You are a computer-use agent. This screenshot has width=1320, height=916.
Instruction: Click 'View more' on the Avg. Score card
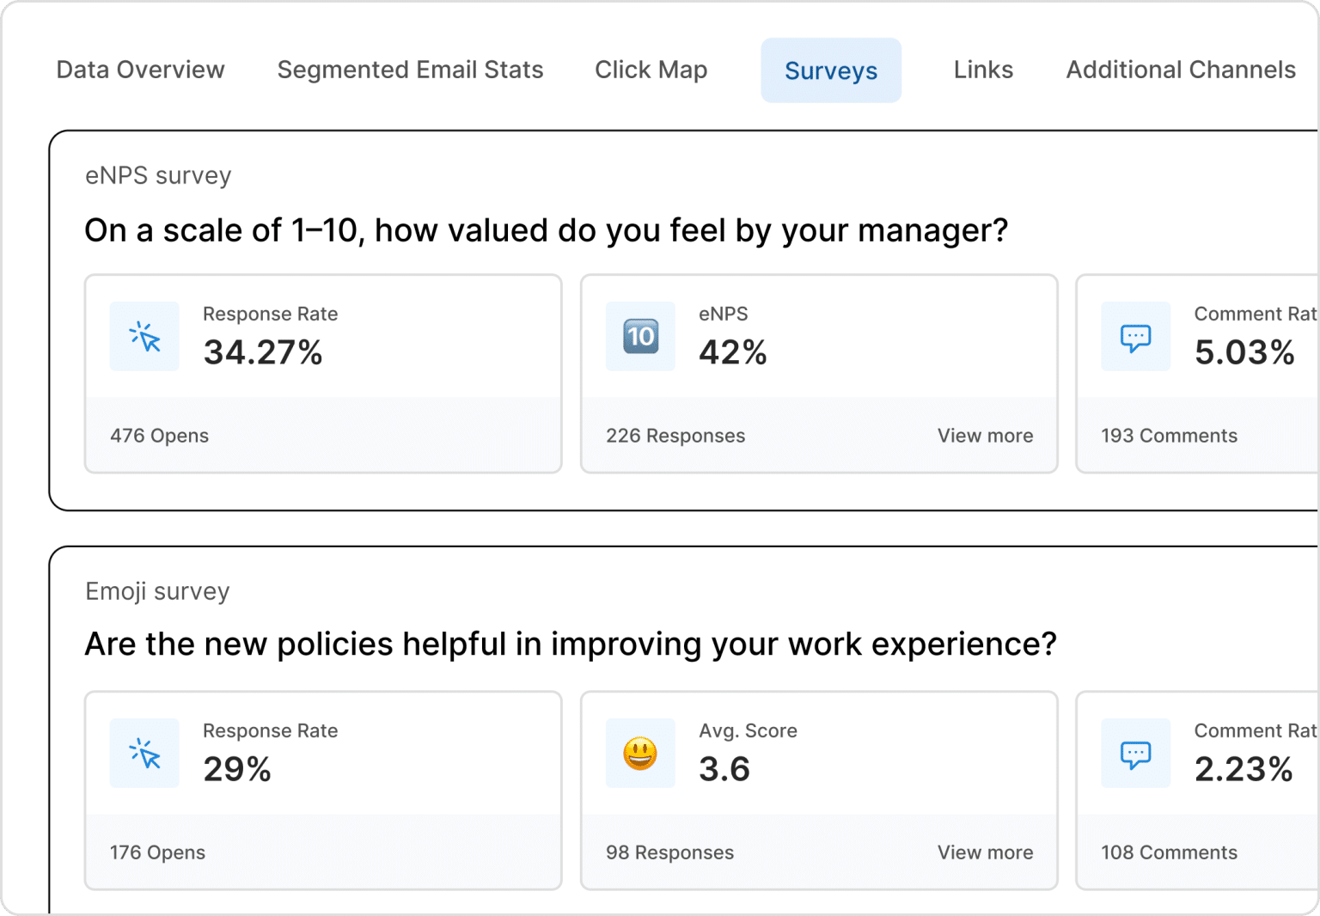coord(985,852)
